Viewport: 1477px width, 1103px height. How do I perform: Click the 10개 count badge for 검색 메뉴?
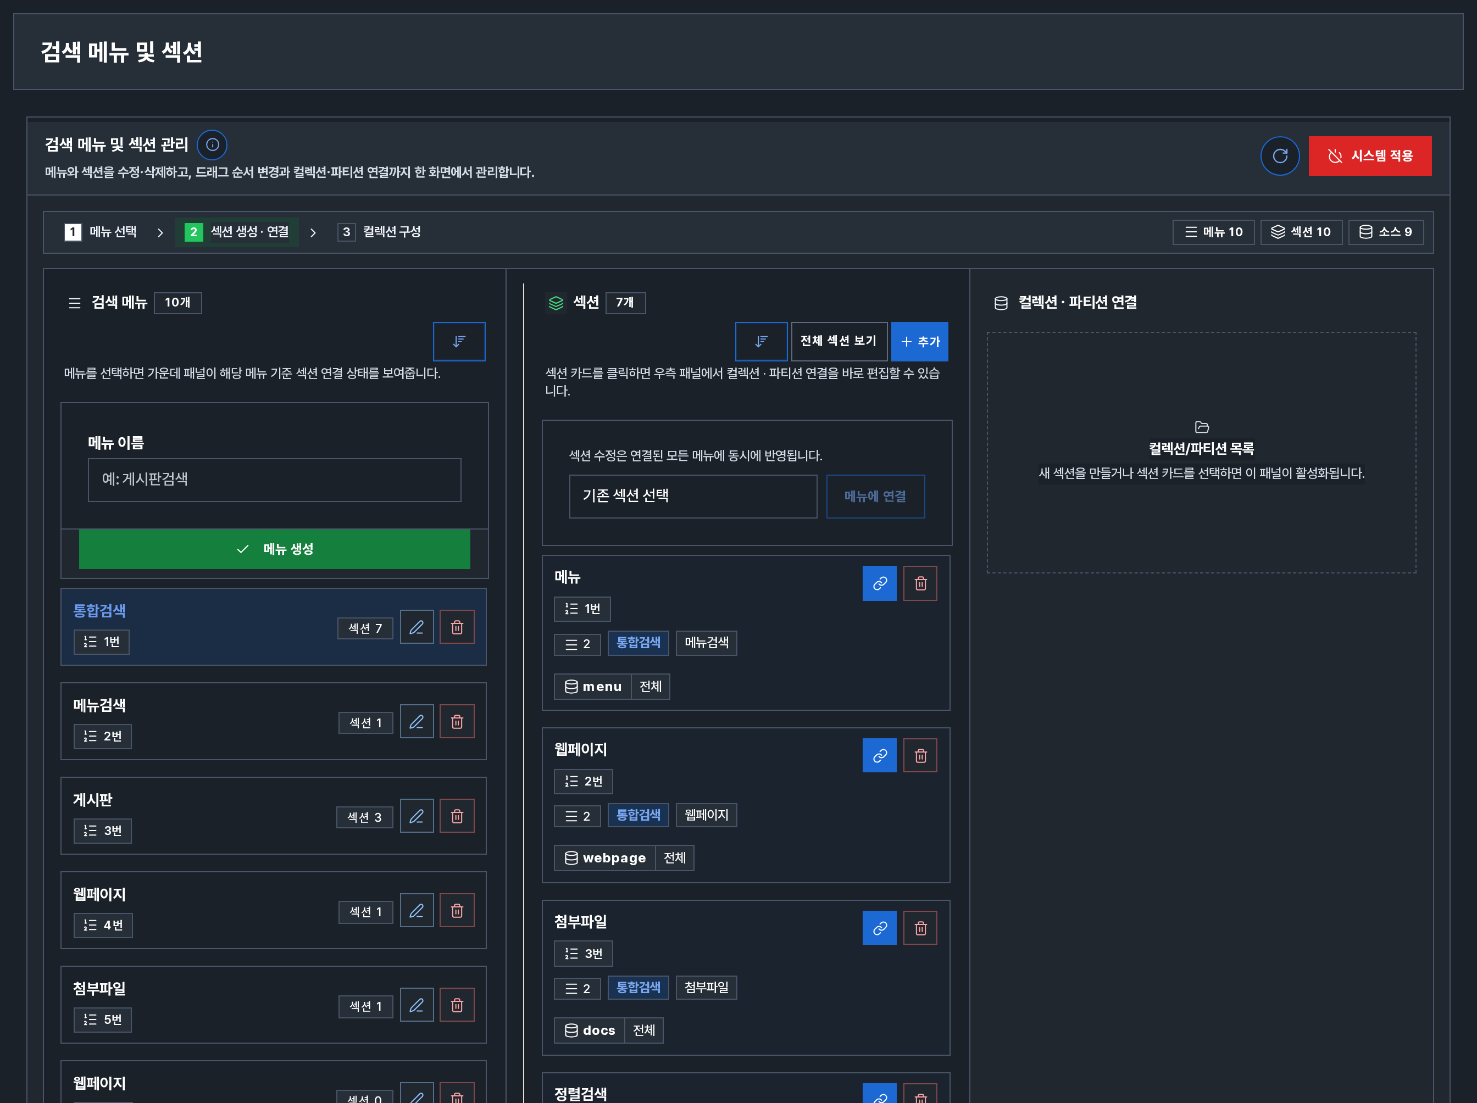[177, 303]
